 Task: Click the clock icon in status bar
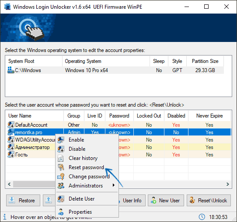pos(202,217)
